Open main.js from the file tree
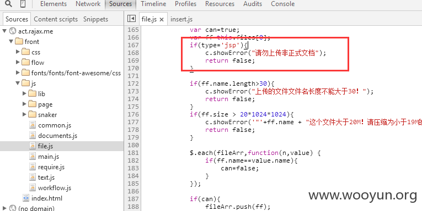Viewport: 422px width, 211px height. tap(49, 157)
